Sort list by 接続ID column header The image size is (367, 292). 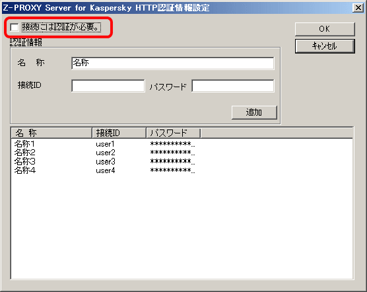(x=119, y=133)
